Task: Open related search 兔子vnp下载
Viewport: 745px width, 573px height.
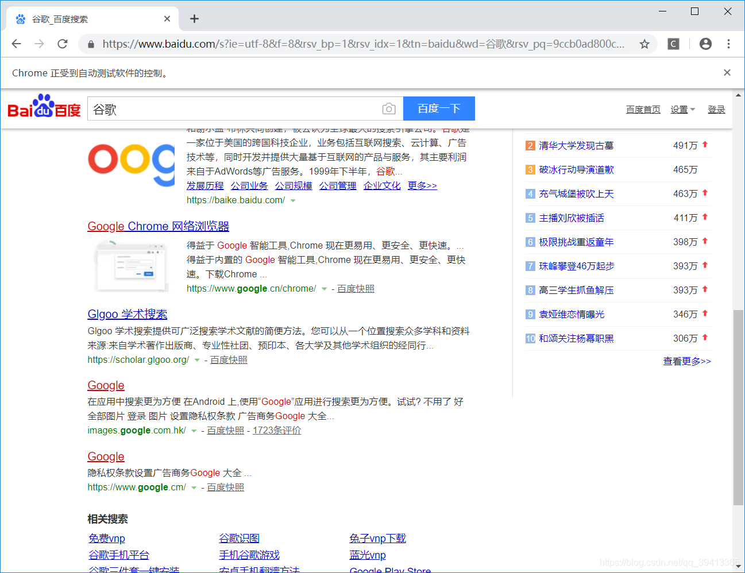Action: 378,538
